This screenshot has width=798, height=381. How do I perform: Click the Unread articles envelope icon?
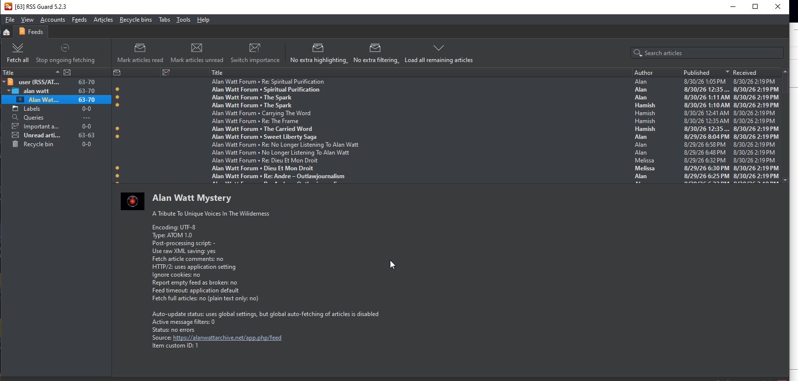click(x=15, y=135)
